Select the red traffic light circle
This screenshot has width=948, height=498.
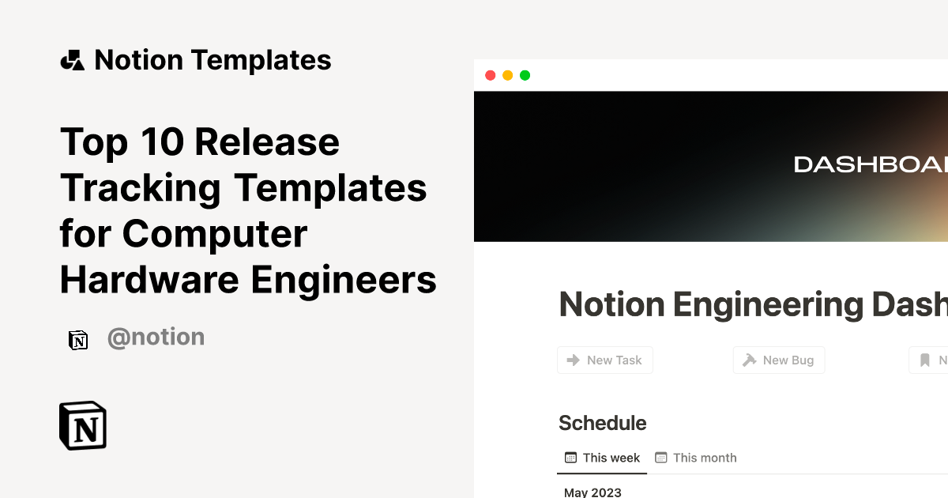[491, 75]
